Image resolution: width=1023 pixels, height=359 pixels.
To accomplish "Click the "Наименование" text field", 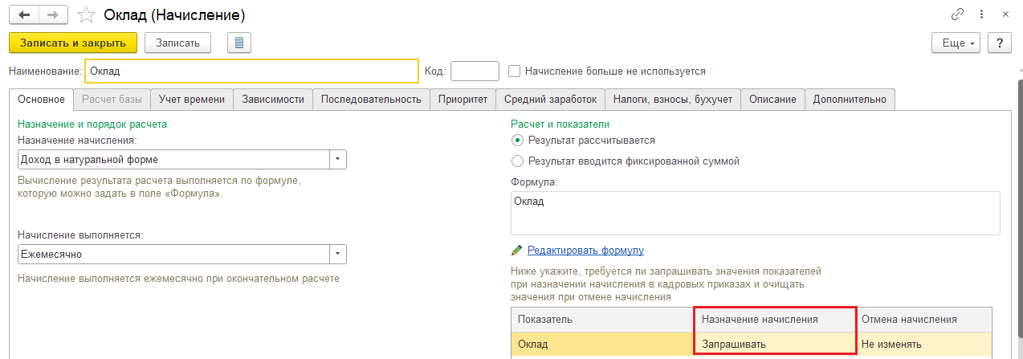I will [251, 71].
